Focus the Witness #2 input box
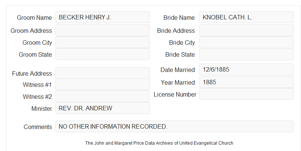 (102, 96)
